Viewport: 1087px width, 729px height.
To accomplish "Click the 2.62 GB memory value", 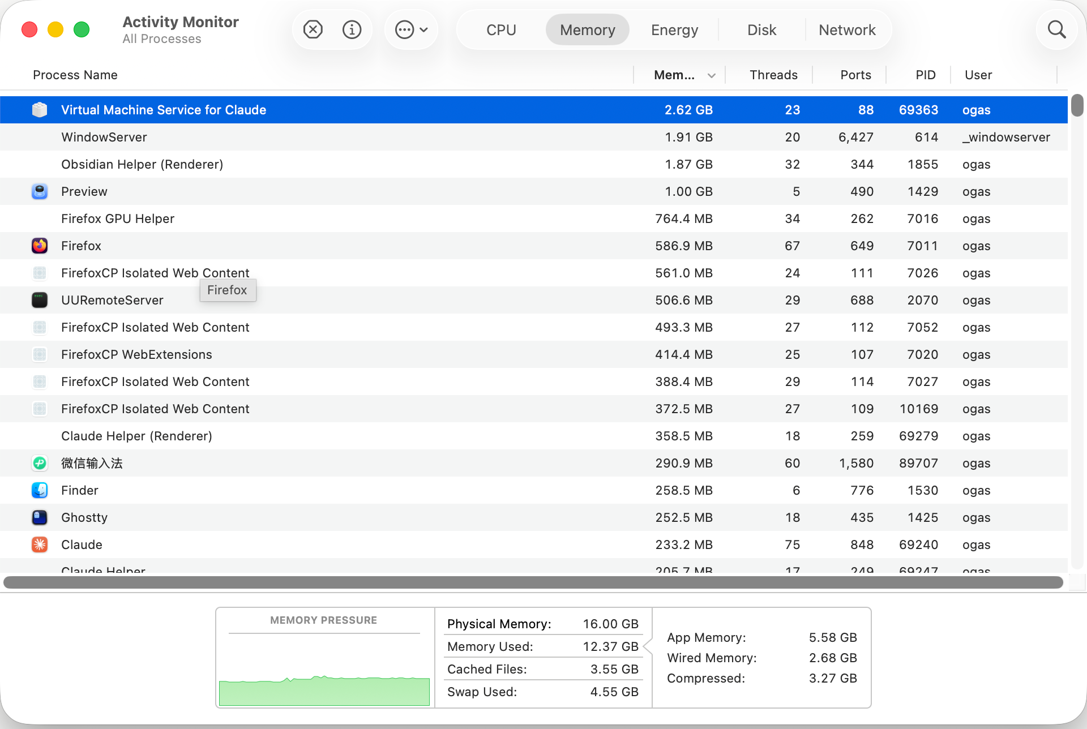I will pos(688,110).
